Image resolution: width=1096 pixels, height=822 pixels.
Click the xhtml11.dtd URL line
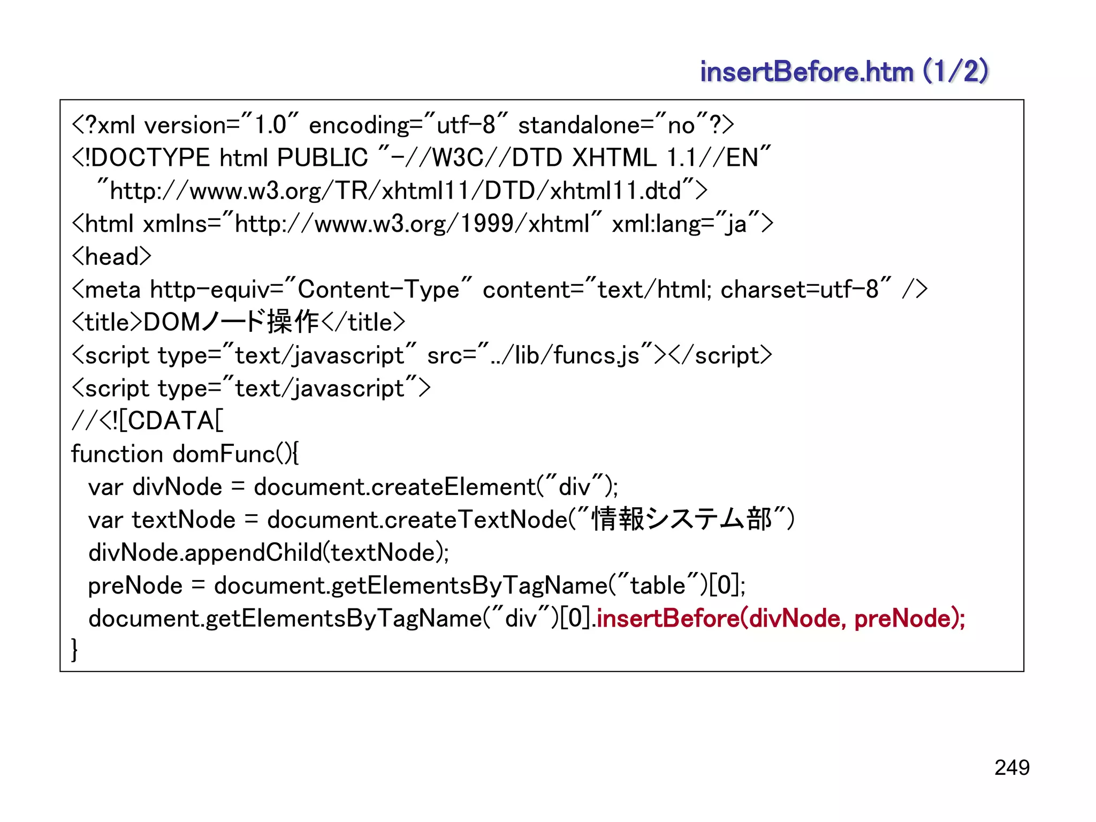click(402, 191)
